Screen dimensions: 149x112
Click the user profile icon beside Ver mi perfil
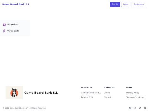[x=4, y=31]
